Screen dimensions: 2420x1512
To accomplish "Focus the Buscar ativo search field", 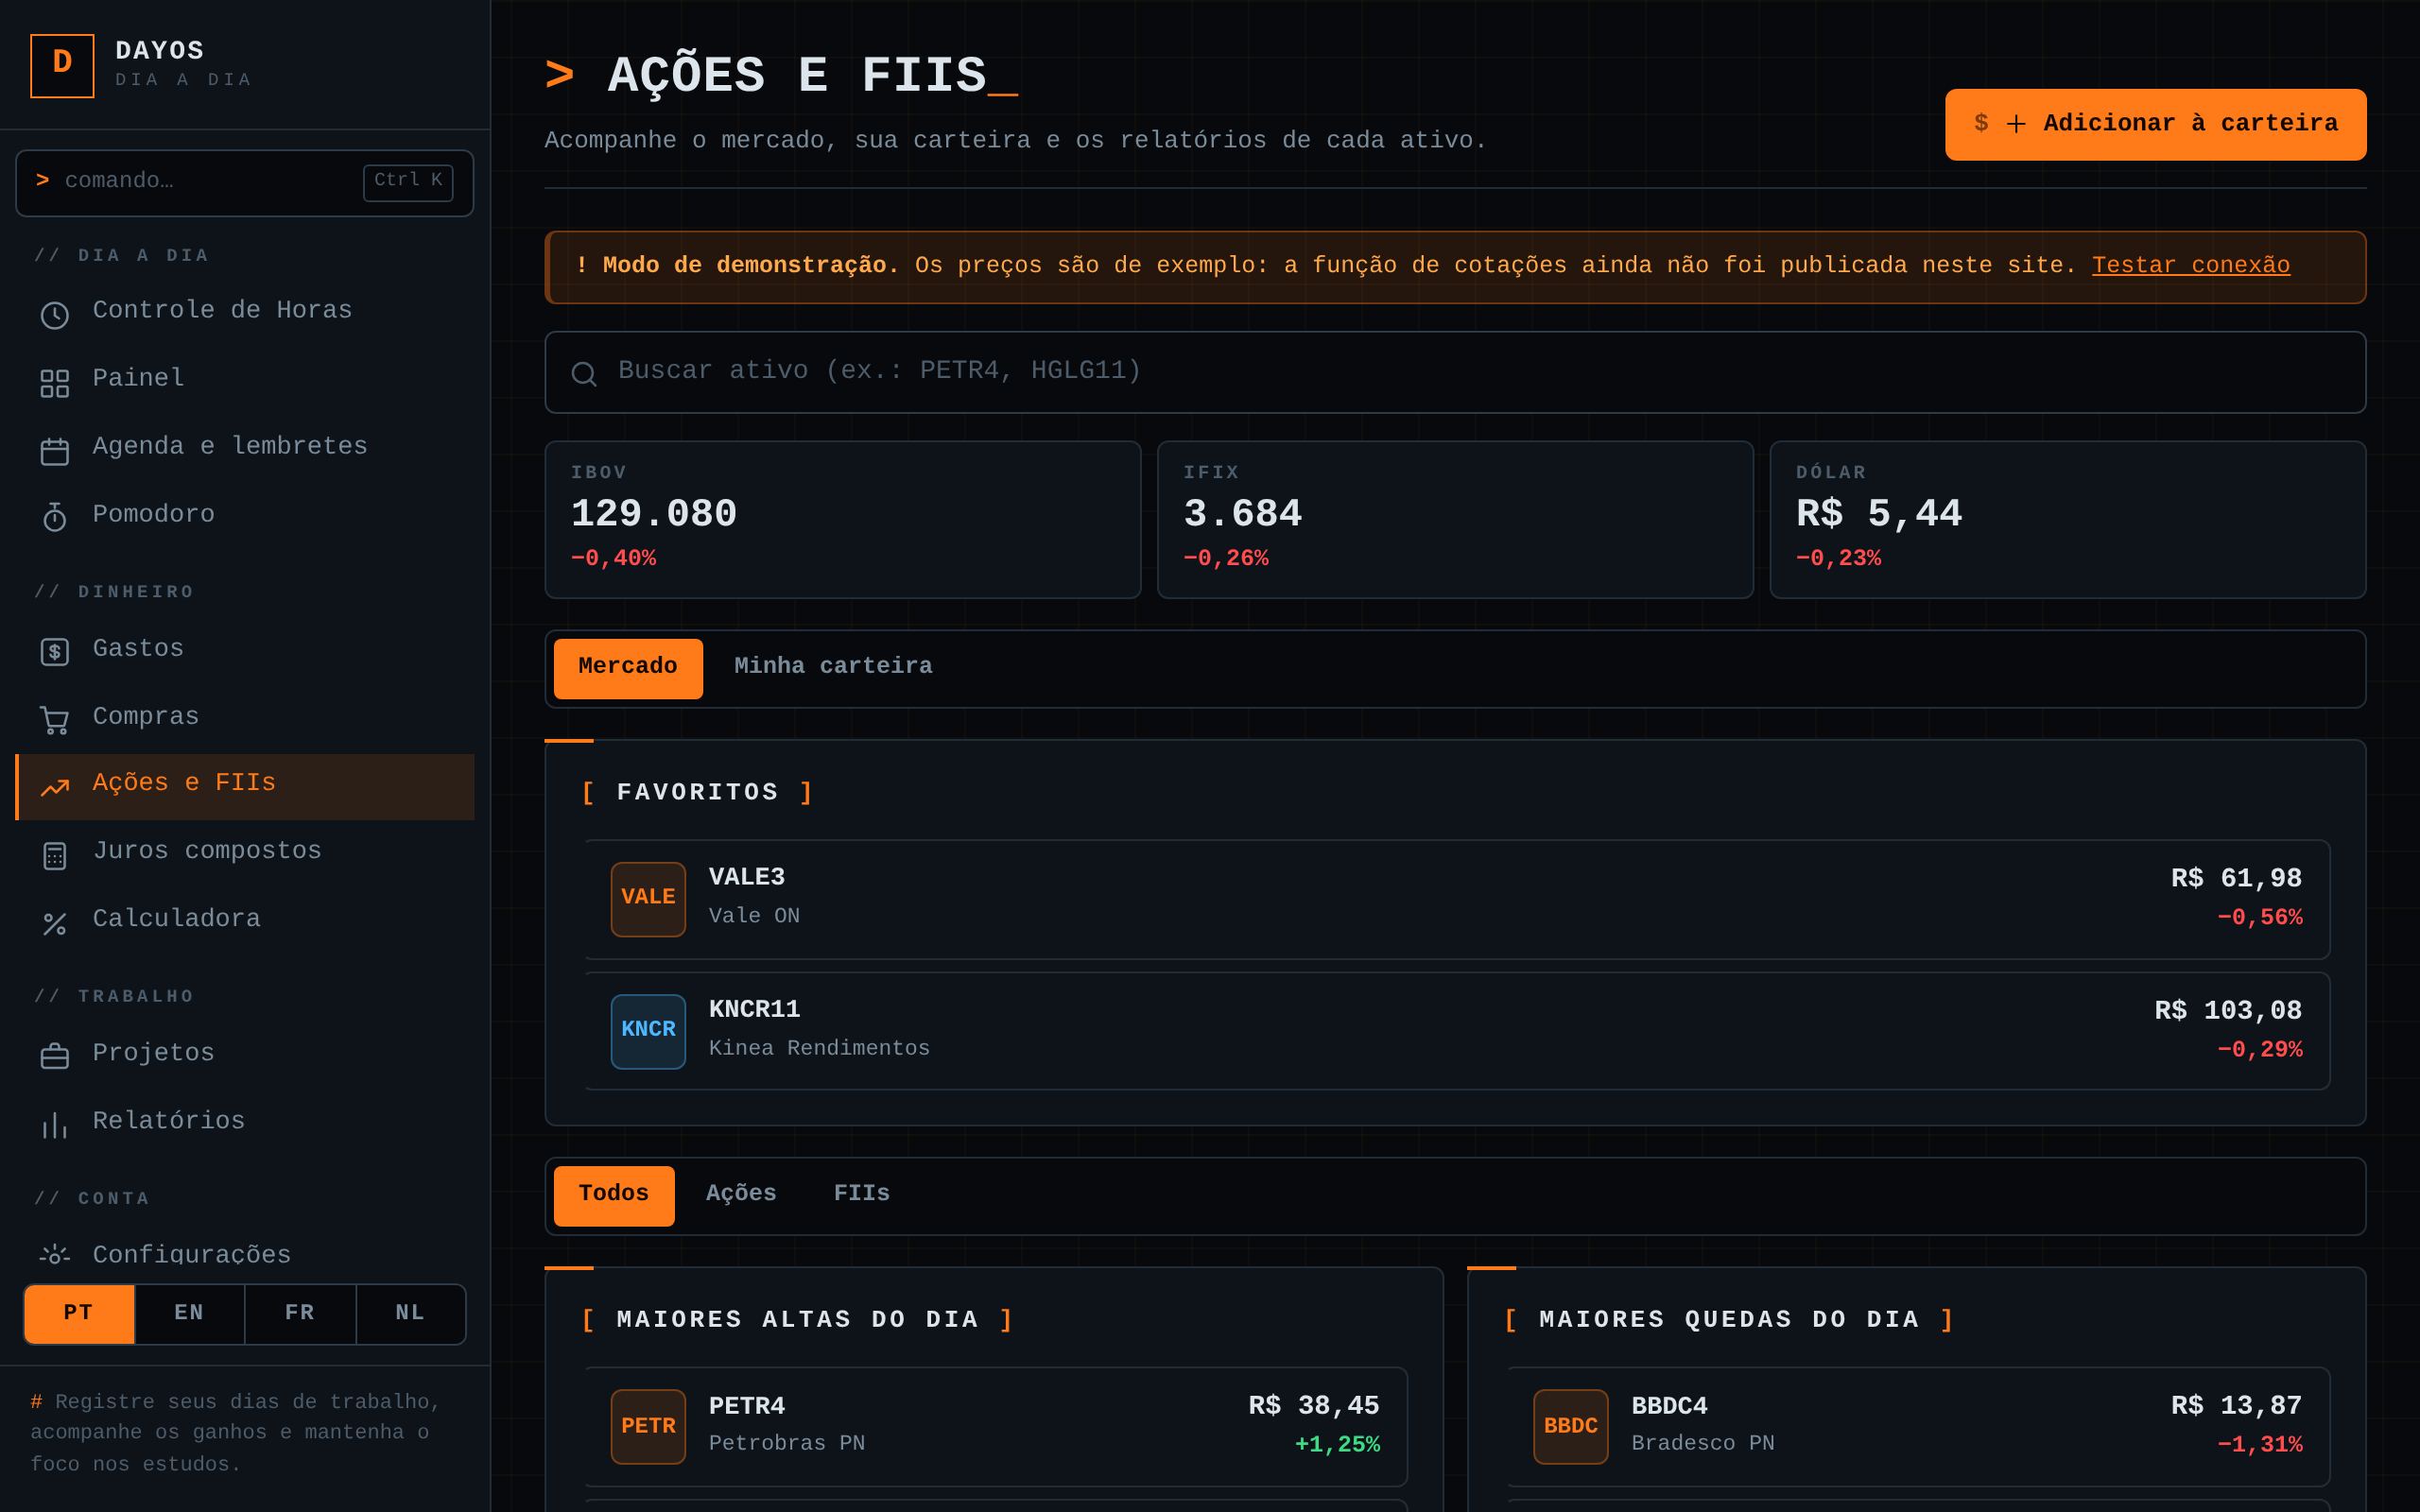I will point(1455,372).
